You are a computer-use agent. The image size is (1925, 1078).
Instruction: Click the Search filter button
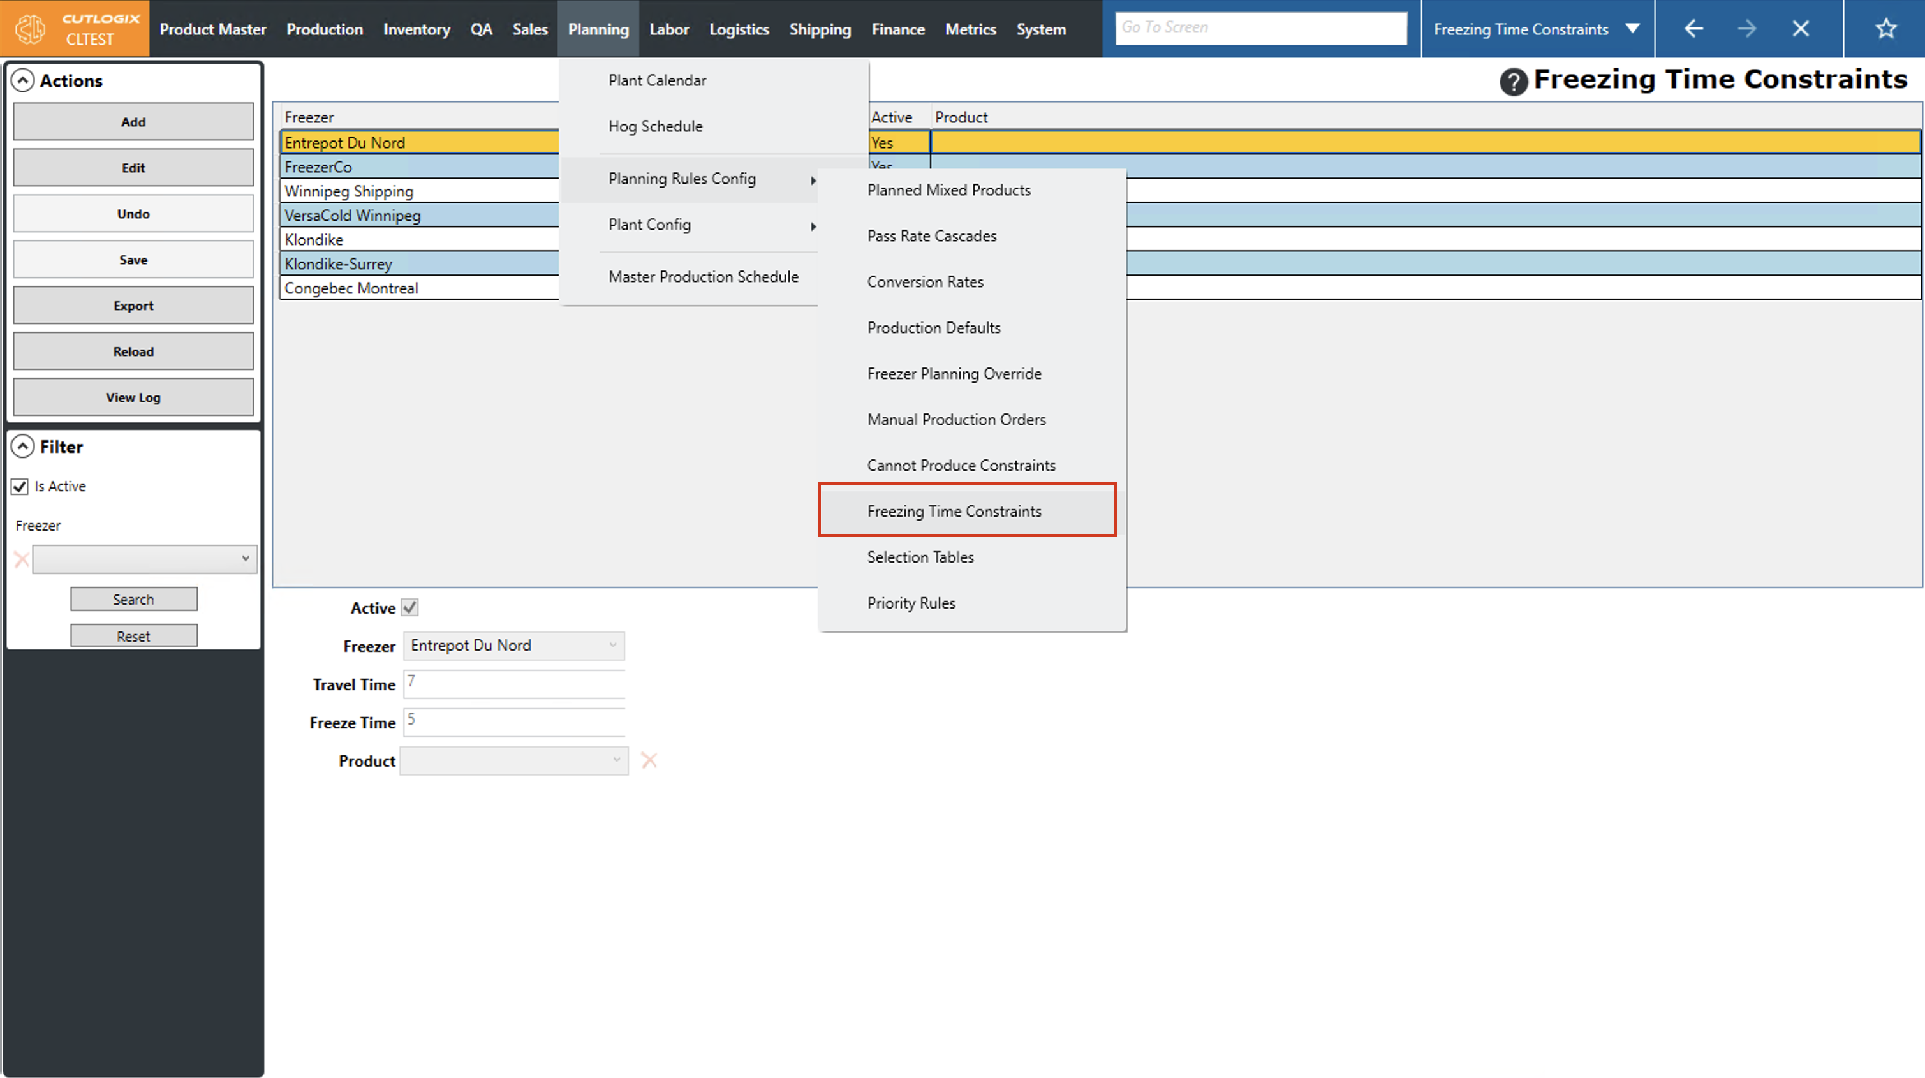(133, 600)
